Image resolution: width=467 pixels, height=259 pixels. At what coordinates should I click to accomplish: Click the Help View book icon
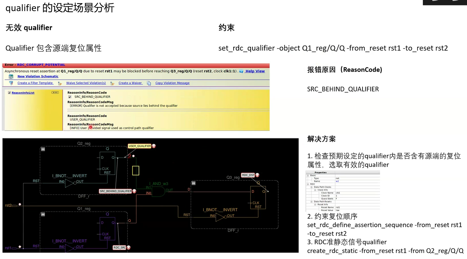coord(241,71)
